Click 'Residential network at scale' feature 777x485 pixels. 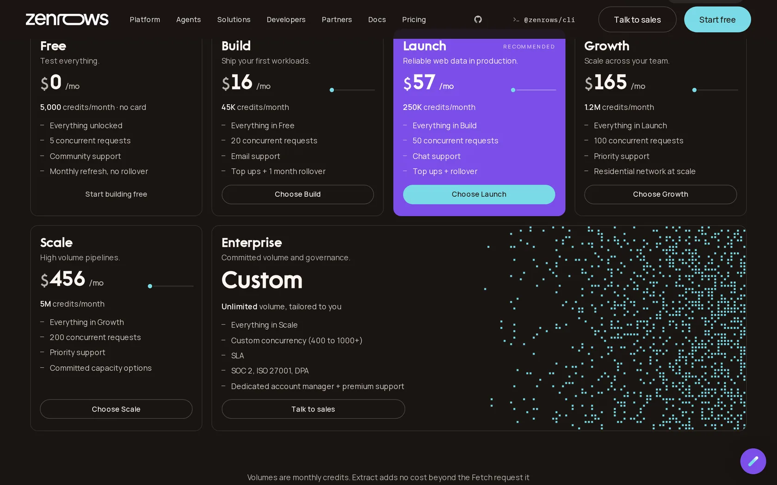(644, 171)
